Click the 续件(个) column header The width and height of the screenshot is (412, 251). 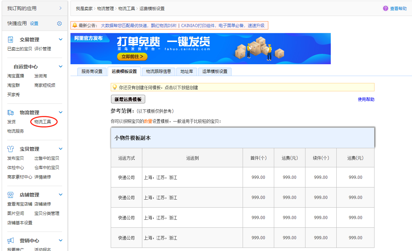pos(321,158)
